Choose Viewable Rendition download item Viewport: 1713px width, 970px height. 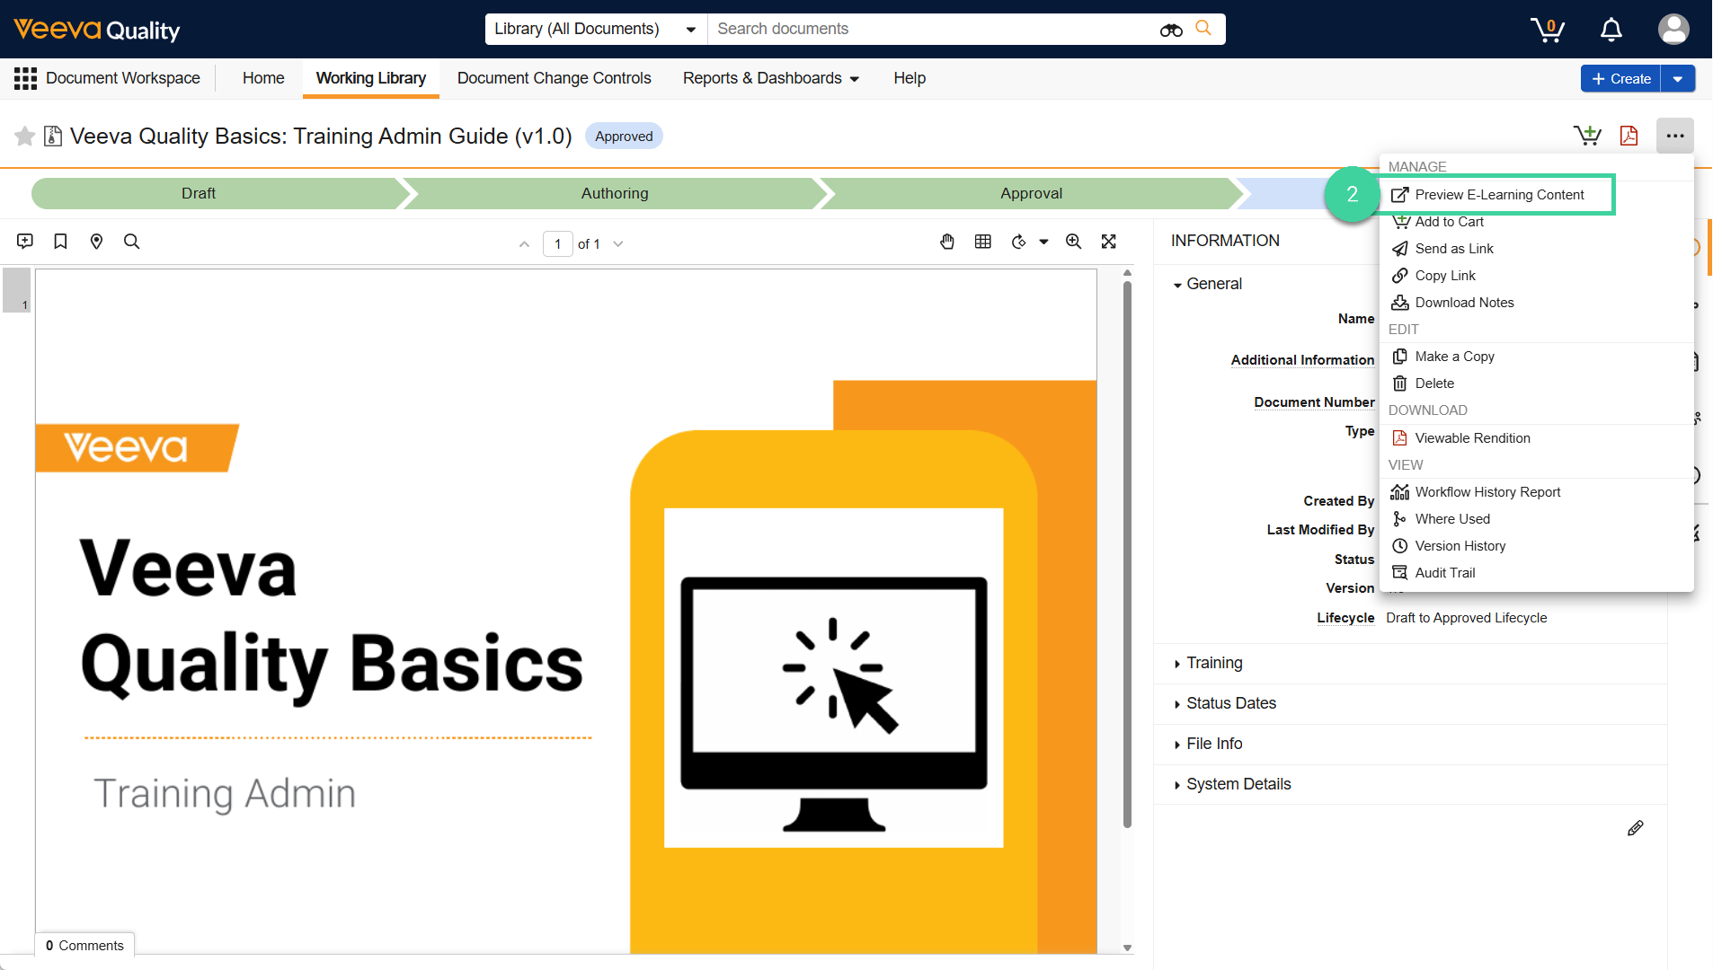click(x=1537, y=438)
